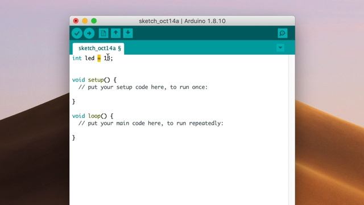Viewport: 364px width, 205px height.
Task: Select the sketch_oct14a tab
Action: pos(98,48)
